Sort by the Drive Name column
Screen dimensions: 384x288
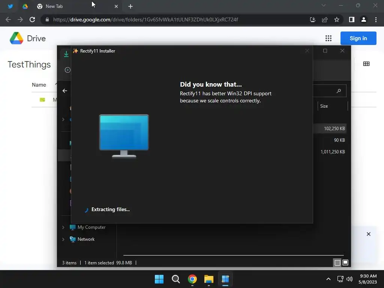[x=39, y=85]
